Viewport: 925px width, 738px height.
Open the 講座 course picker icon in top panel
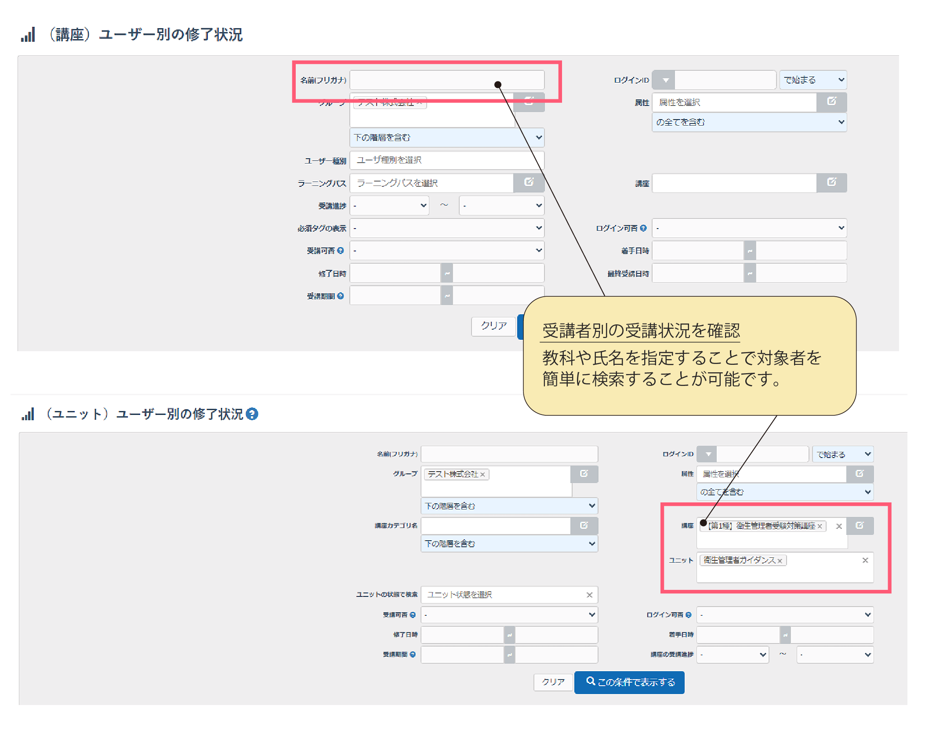tap(832, 183)
